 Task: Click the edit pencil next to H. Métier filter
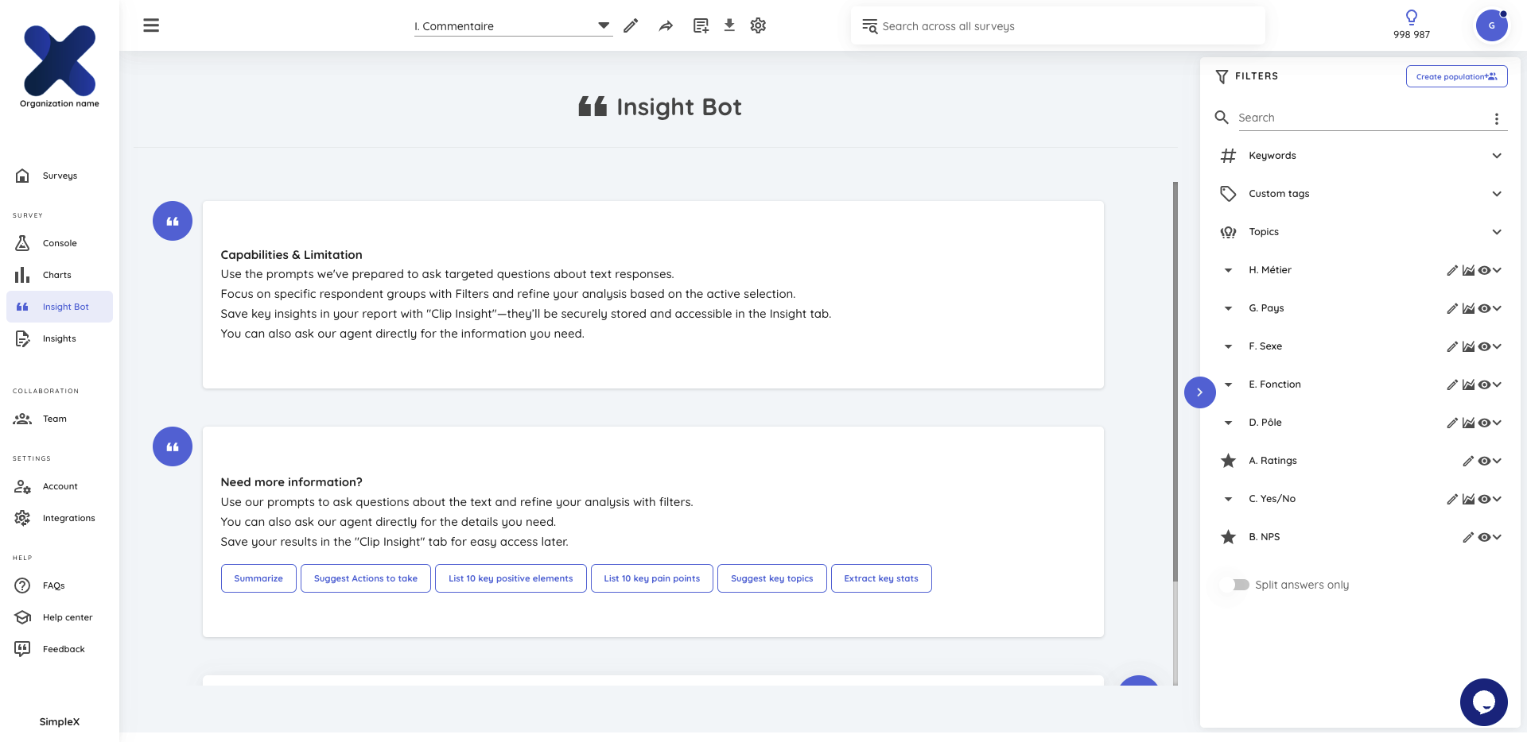tap(1452, 270)
